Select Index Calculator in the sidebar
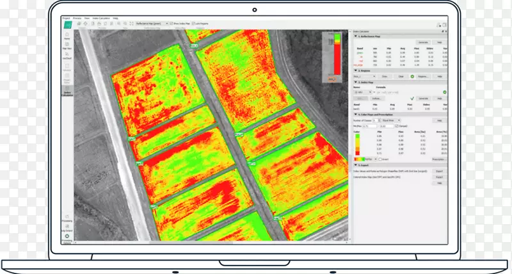512x274 pixels. point(67,91)
